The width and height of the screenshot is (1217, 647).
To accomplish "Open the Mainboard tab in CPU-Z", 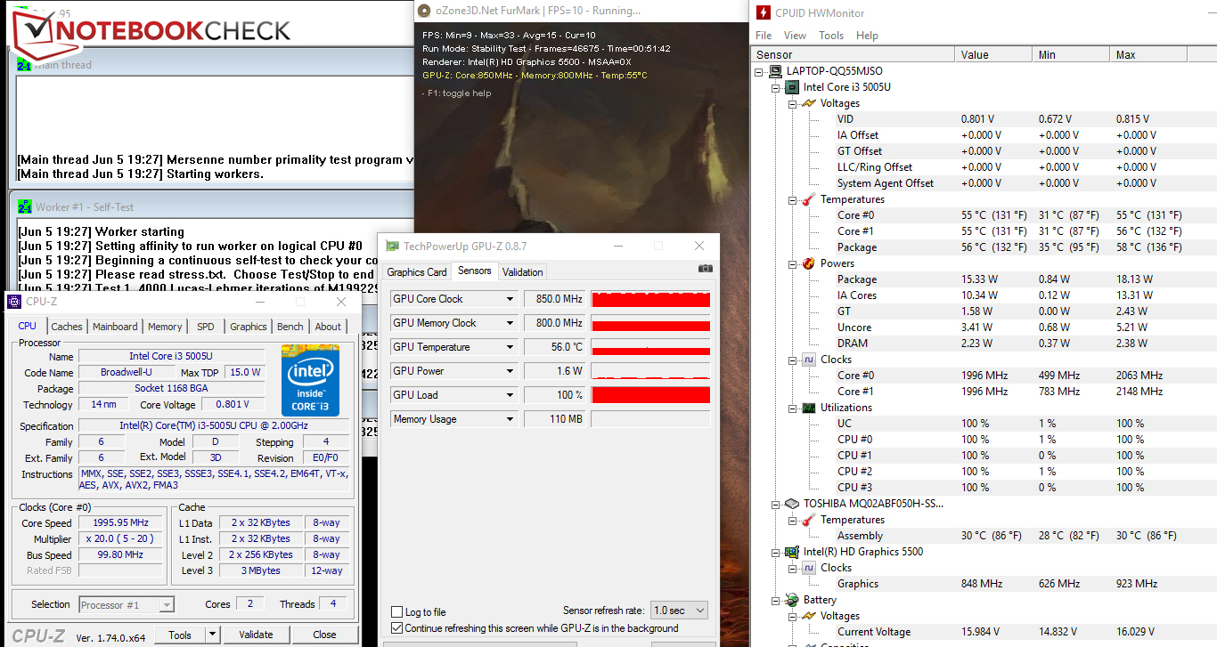I will (115, 327).
